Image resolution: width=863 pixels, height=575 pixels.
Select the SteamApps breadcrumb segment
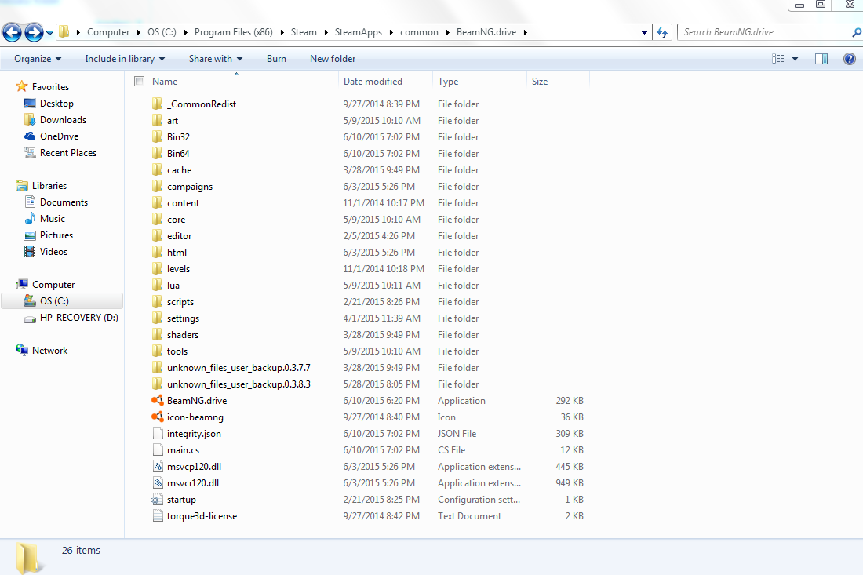click(359, 32)
